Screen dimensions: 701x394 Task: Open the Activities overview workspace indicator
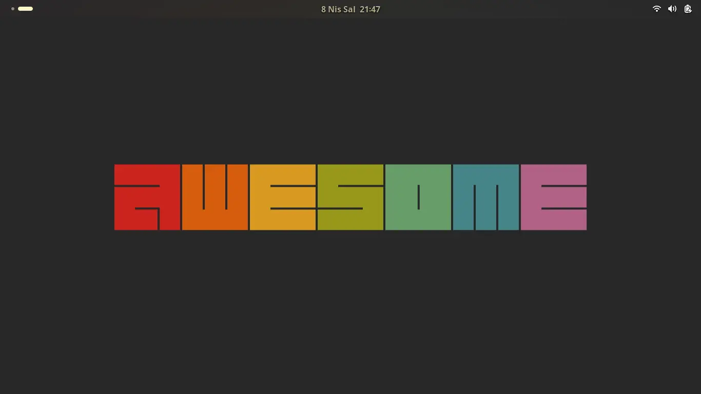[x=22, y=9]
